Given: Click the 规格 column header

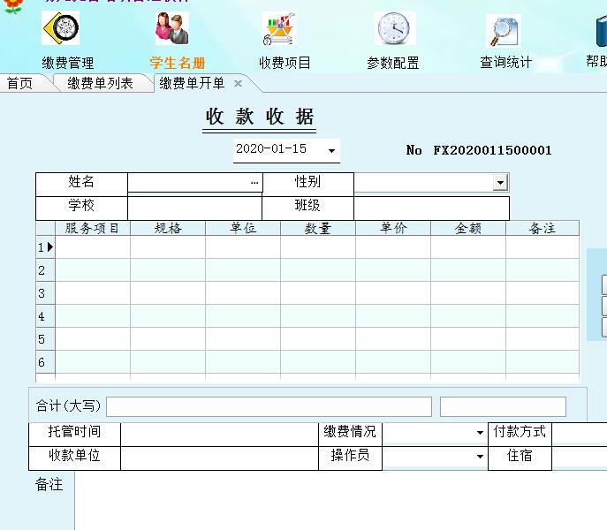Looking at the screenshot, I should coord(168,228).
